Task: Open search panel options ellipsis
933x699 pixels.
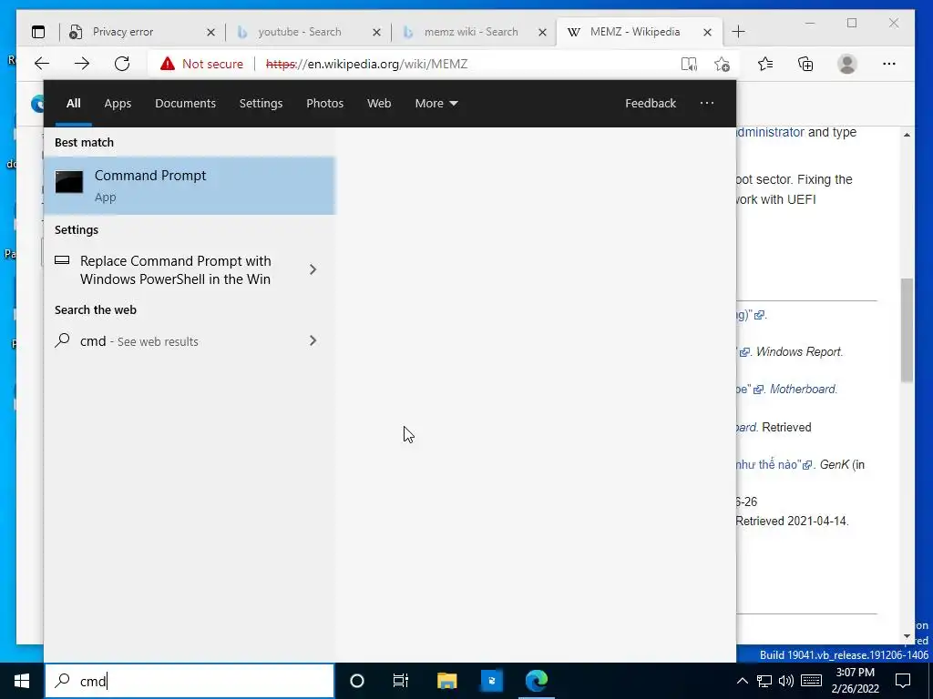Action: coord(707,103)
